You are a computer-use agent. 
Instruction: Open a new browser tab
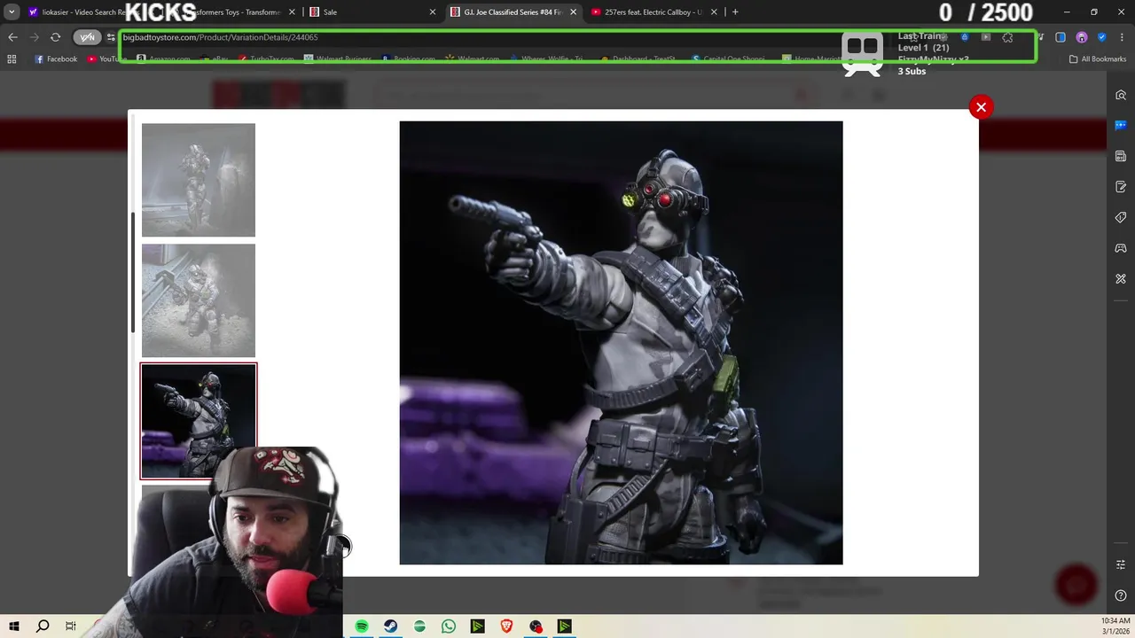pyautogui.click(x=735, y=12)
